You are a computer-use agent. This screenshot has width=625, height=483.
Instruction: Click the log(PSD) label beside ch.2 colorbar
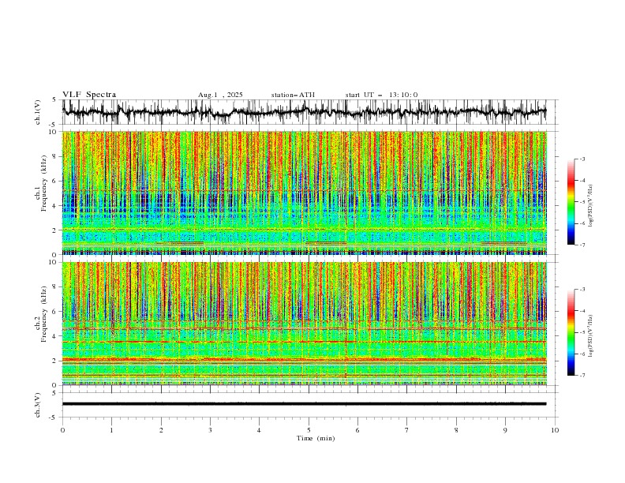tap(591, 336)
